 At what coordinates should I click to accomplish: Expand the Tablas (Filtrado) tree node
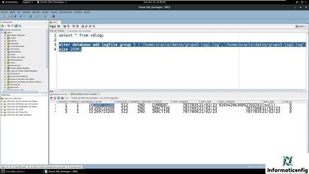(5, 35)
